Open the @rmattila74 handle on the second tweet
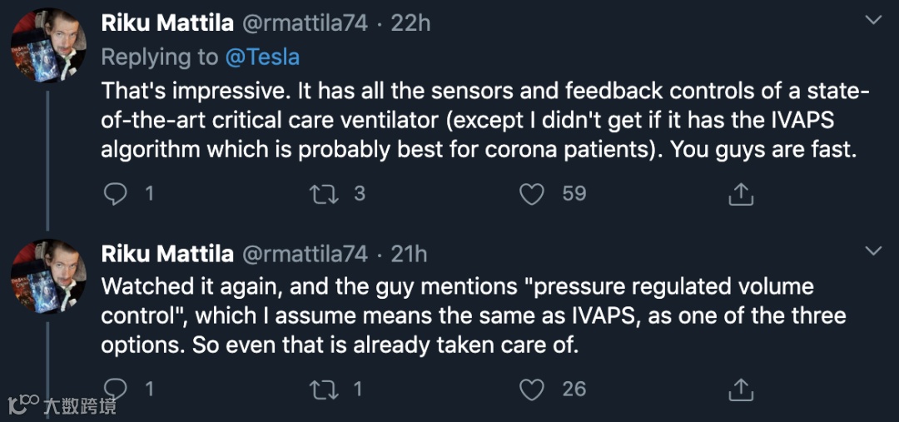This screenshot has height=422, width=899. pyautogui.click(x=305, y=253)
